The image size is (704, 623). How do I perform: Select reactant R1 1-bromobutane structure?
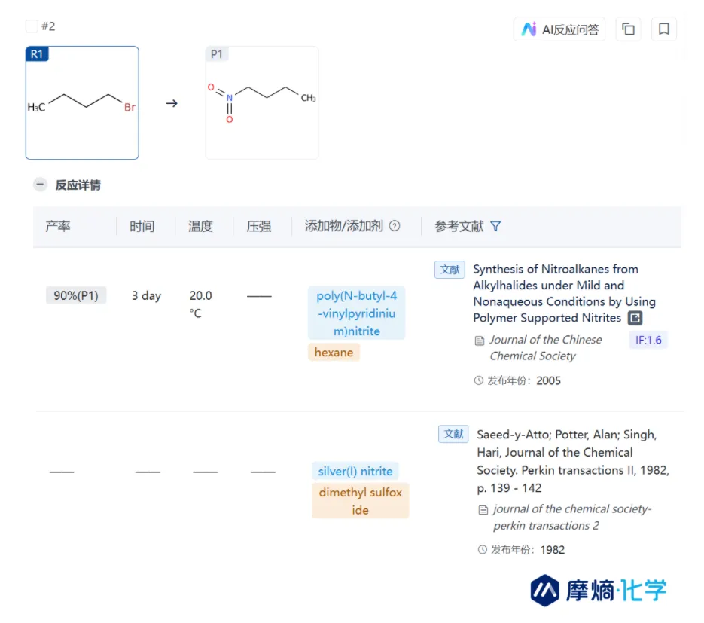pyautogui.click(x=82, y=103)
